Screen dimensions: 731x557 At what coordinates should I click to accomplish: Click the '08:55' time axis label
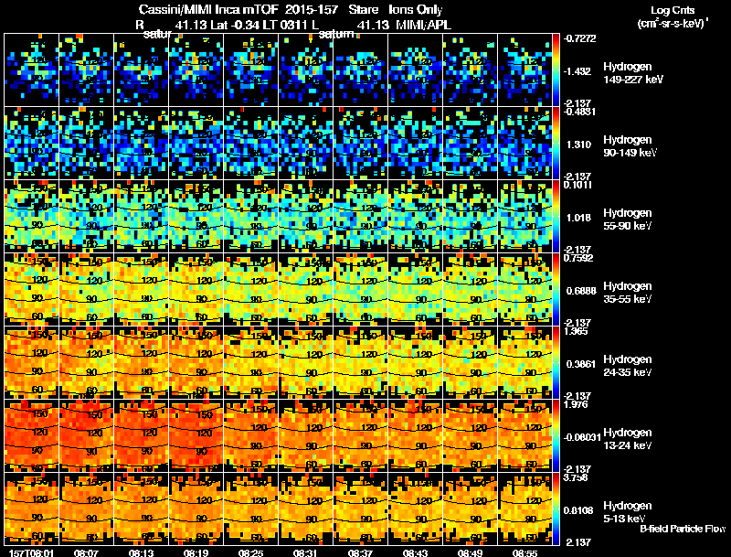(x=524, y=552)
